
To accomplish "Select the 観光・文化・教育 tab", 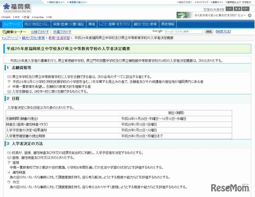I will (x=145, y=24).
